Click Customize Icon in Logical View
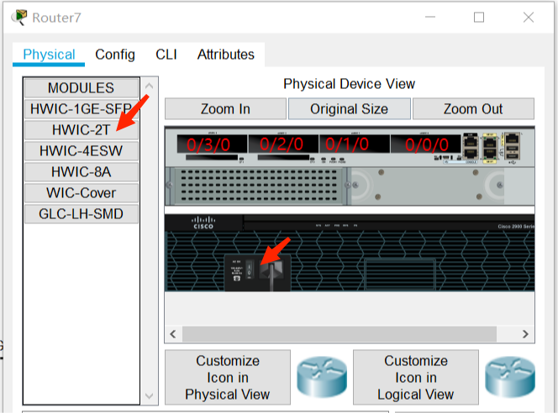 coord(416,378)
